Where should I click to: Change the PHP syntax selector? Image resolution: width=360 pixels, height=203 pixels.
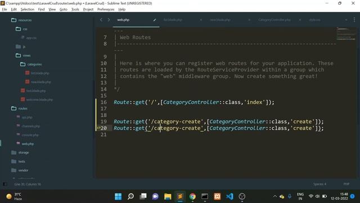[346, 184]
